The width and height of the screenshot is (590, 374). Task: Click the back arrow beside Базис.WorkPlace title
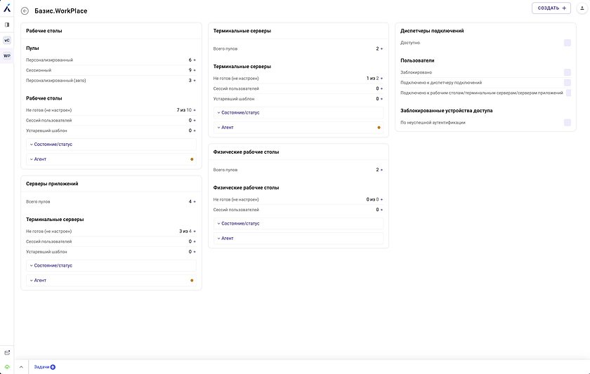point(25,11)
